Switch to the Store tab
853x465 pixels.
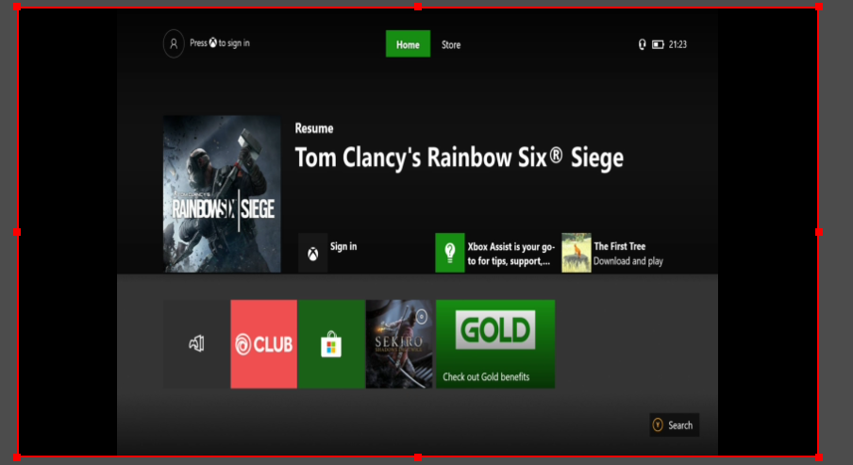(x=451, y=45)
